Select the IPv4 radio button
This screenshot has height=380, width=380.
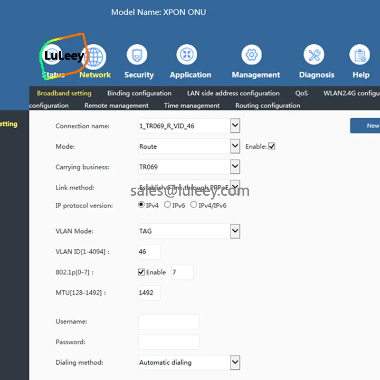141,205
